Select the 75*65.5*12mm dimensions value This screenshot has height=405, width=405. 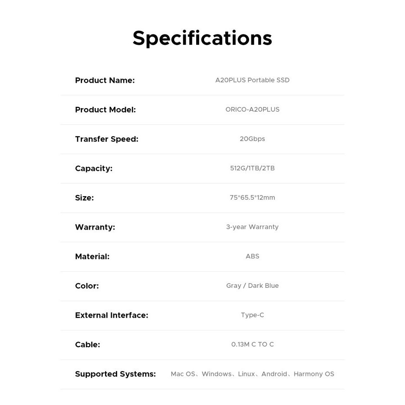[252, 198]
